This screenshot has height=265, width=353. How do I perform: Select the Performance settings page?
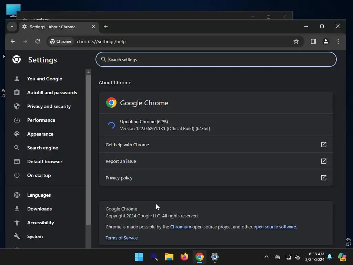point(41,120)
